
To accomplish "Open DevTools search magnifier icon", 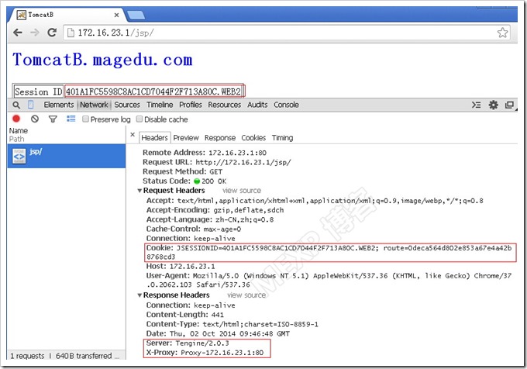I will click(16, 105).
